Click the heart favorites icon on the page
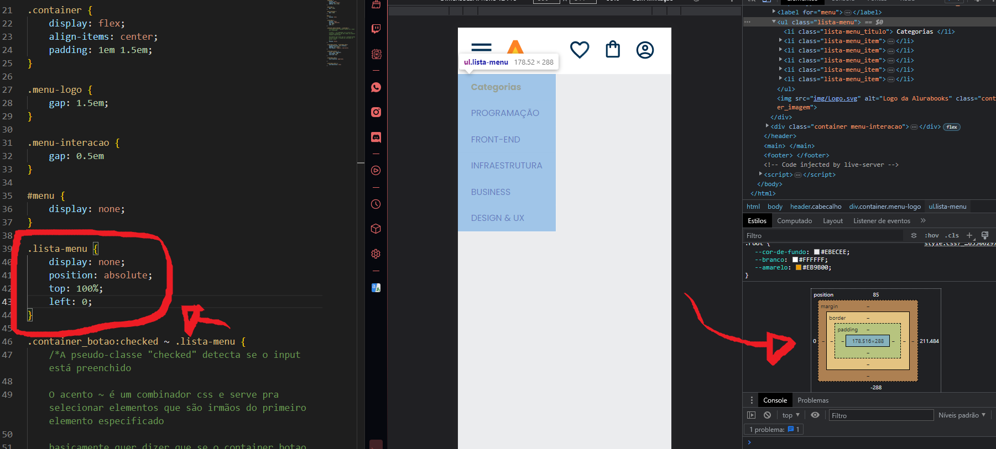Image resolution: width=996 pixels, height=449 pixels. tap(580, 50)
